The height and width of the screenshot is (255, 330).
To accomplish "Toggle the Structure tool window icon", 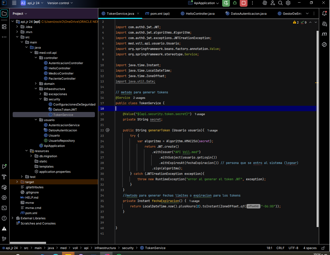I will point(4,27).
